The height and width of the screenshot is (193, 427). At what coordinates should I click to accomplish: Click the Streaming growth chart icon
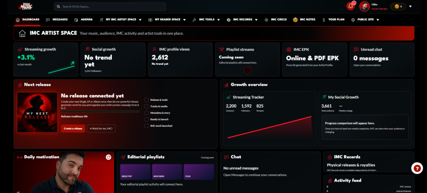coord(20,49)
